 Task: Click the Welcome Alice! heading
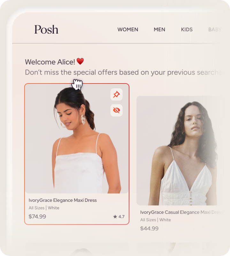50,62
